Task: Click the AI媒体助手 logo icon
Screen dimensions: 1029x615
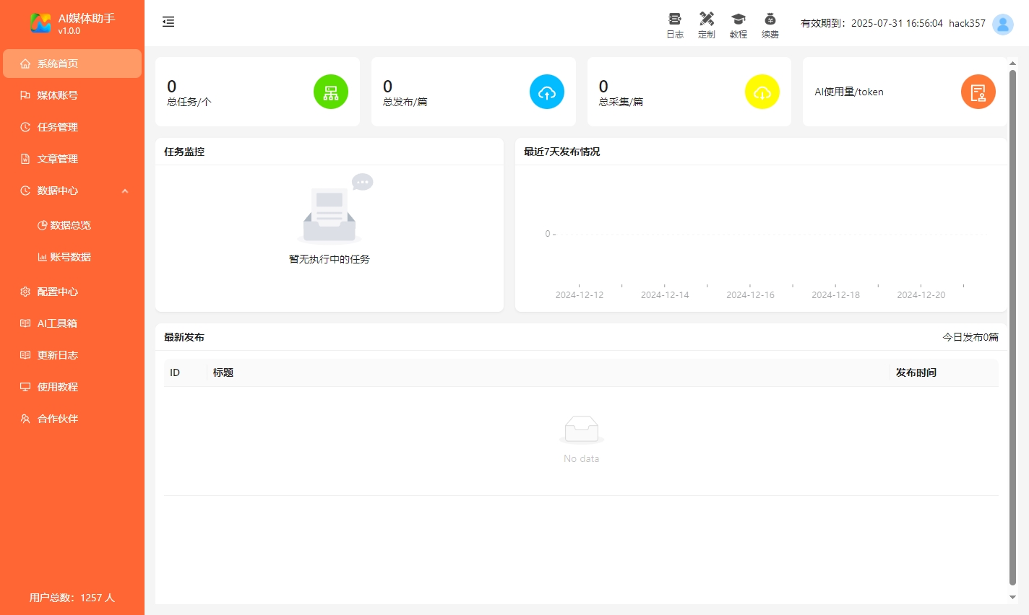Action: (x=40, y=23)
